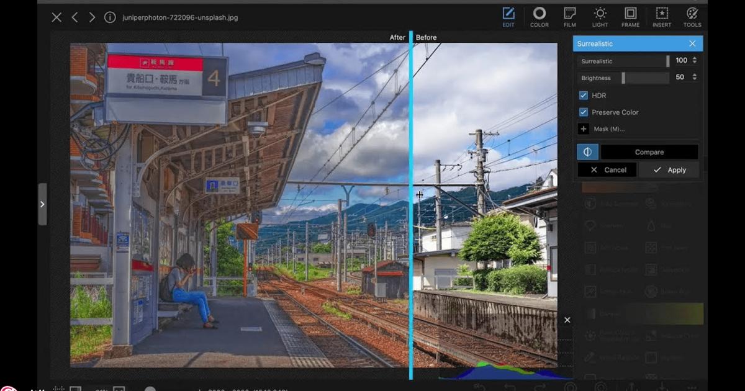Uncheck the Preserve Color option
The width and height of the screenshot is (745, 391).
582,112
